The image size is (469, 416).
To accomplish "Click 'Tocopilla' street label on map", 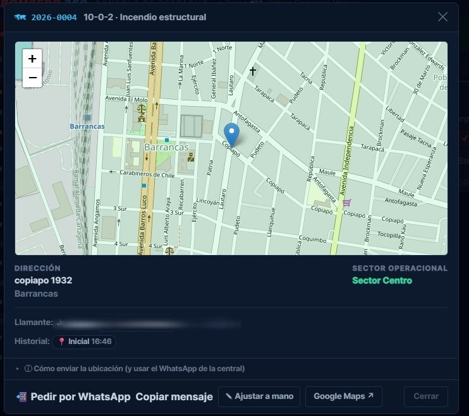I will click(391, 235).
